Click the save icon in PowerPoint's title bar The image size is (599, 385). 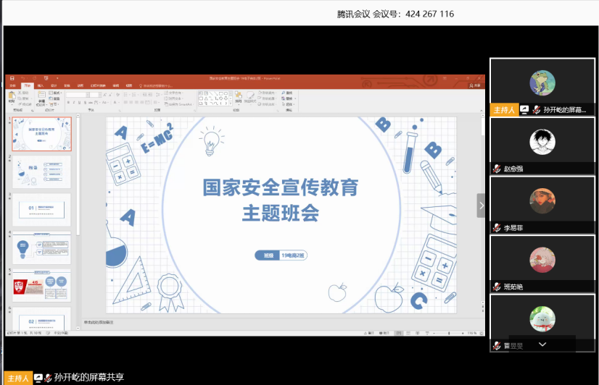click(12, 78)
